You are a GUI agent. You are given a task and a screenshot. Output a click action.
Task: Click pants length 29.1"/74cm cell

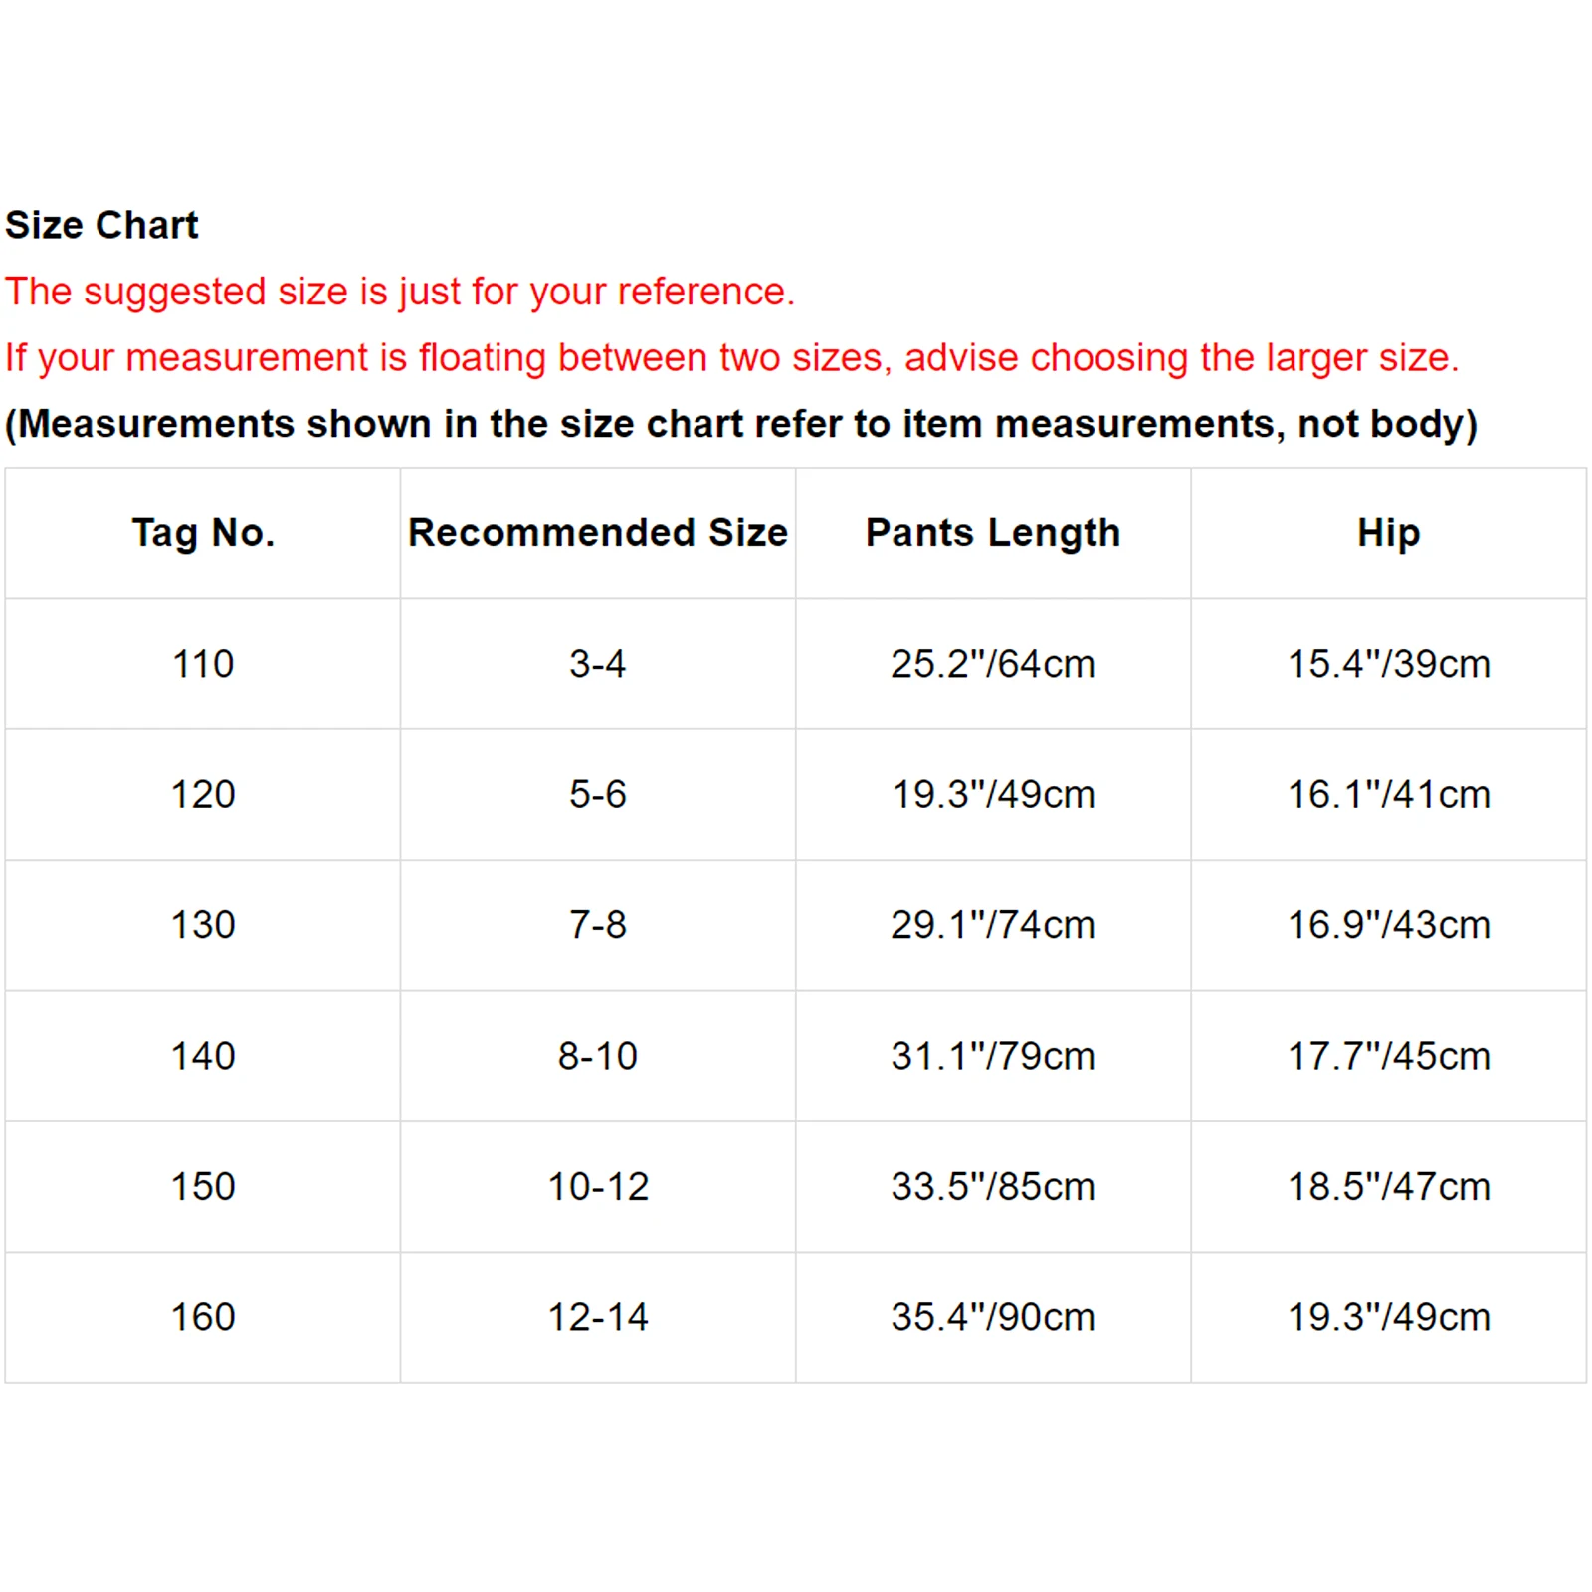pyautogui.click(x=993, y=925)
